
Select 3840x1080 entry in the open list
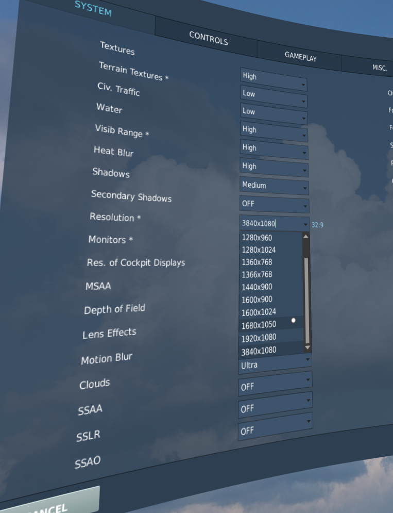click(271, 351)
